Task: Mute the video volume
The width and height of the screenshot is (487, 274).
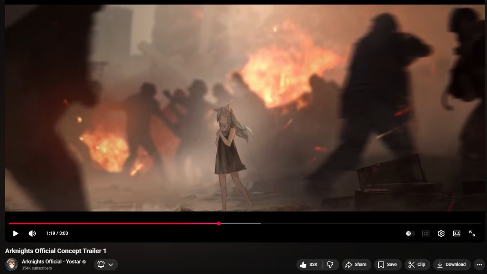Action: coord(32,233)
